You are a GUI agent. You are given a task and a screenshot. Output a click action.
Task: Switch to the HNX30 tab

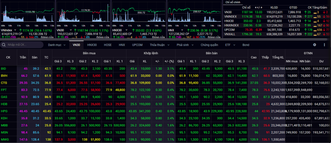(x=92, y=45)
